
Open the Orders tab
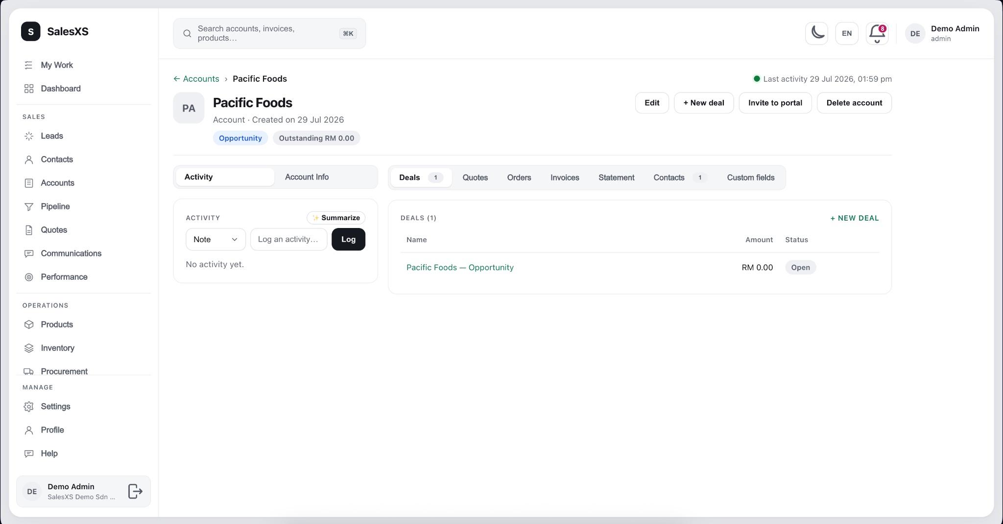click(519, 178)
